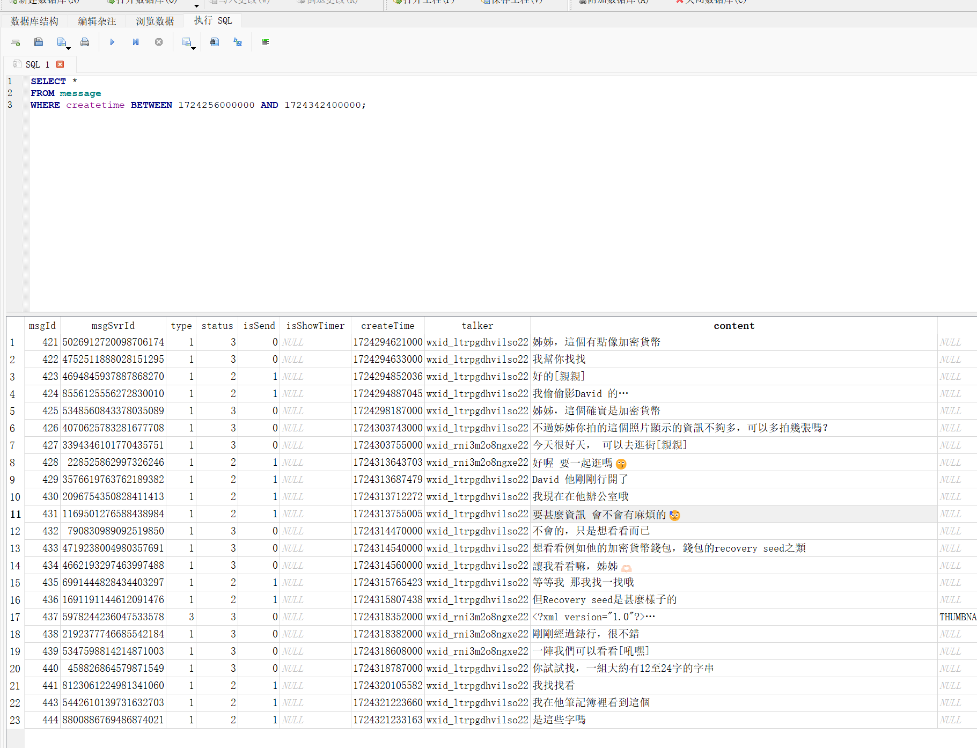This screenshot has width=977, height=748.
Task: Select createTime cell 1724313755005
Action: (388, 514)
